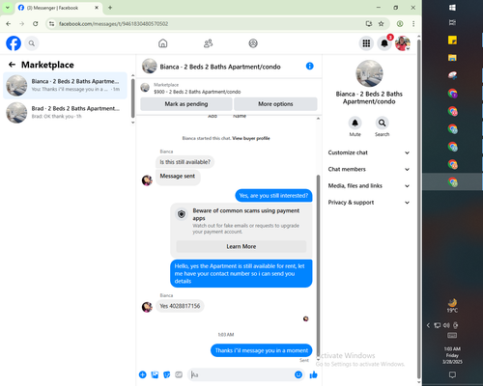Open Chrome three-dot menu

pos(413,23)
